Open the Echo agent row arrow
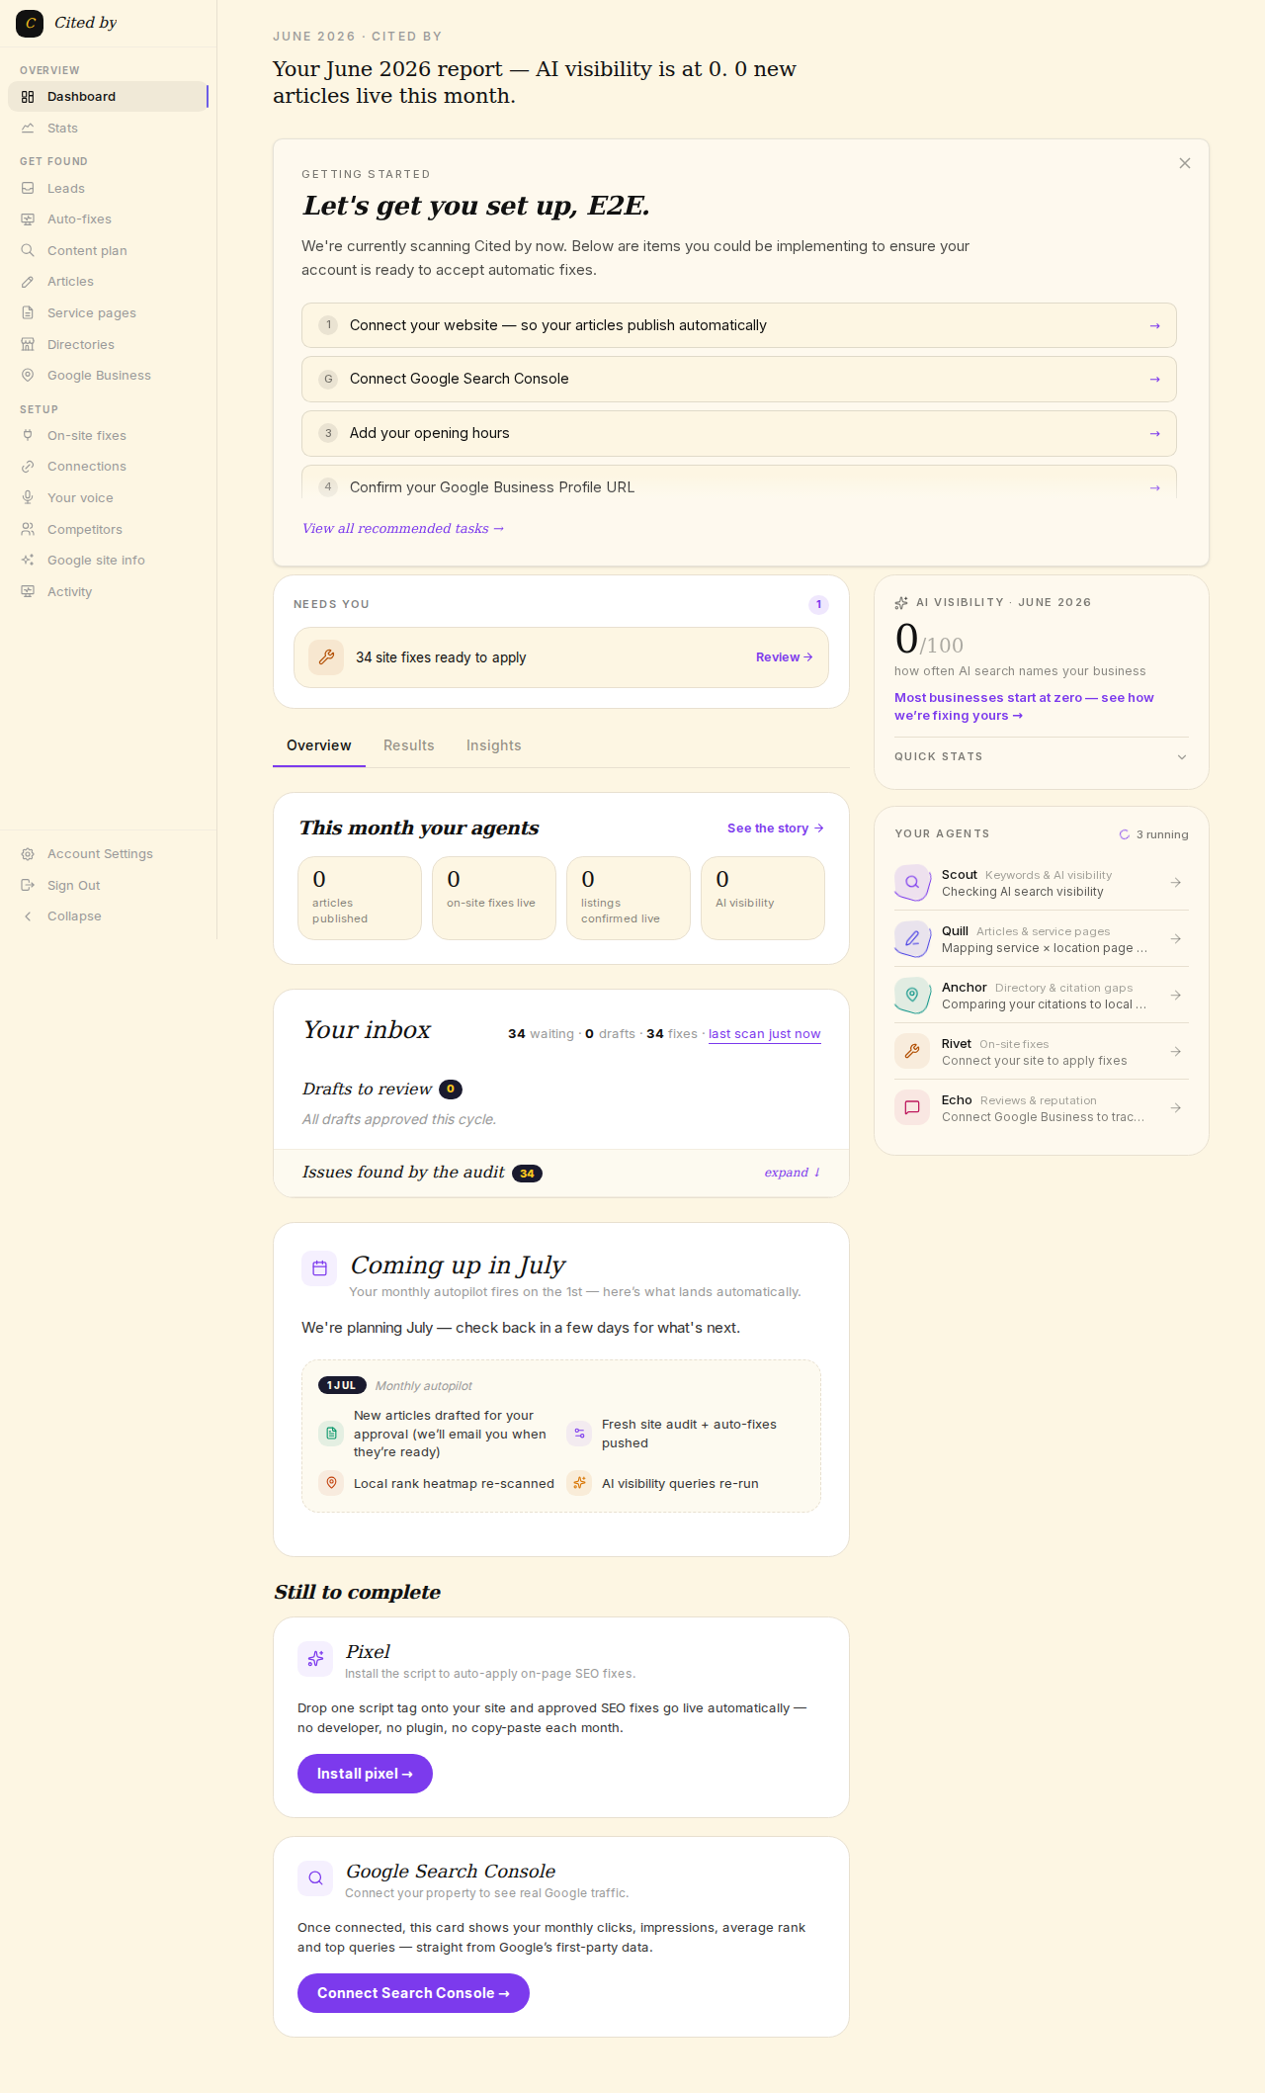 [1176, 1107]
